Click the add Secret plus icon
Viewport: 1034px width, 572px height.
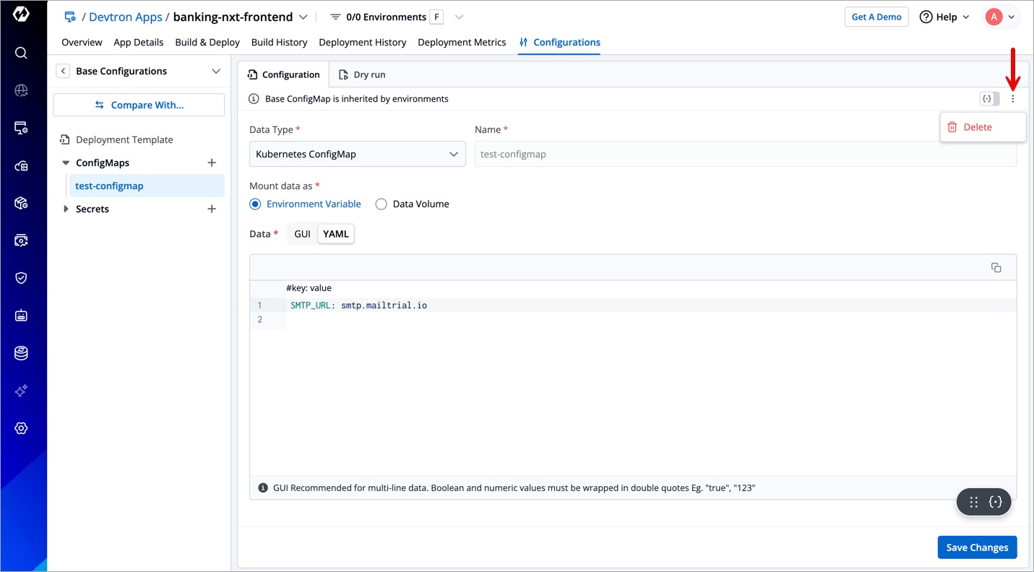[x=212, y=209]
